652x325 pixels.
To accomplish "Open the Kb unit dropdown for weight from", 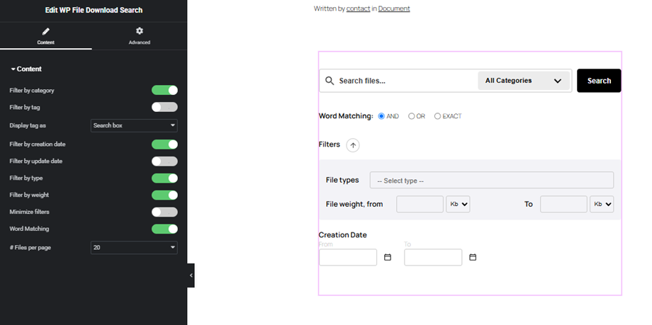I will coord(458,204).
